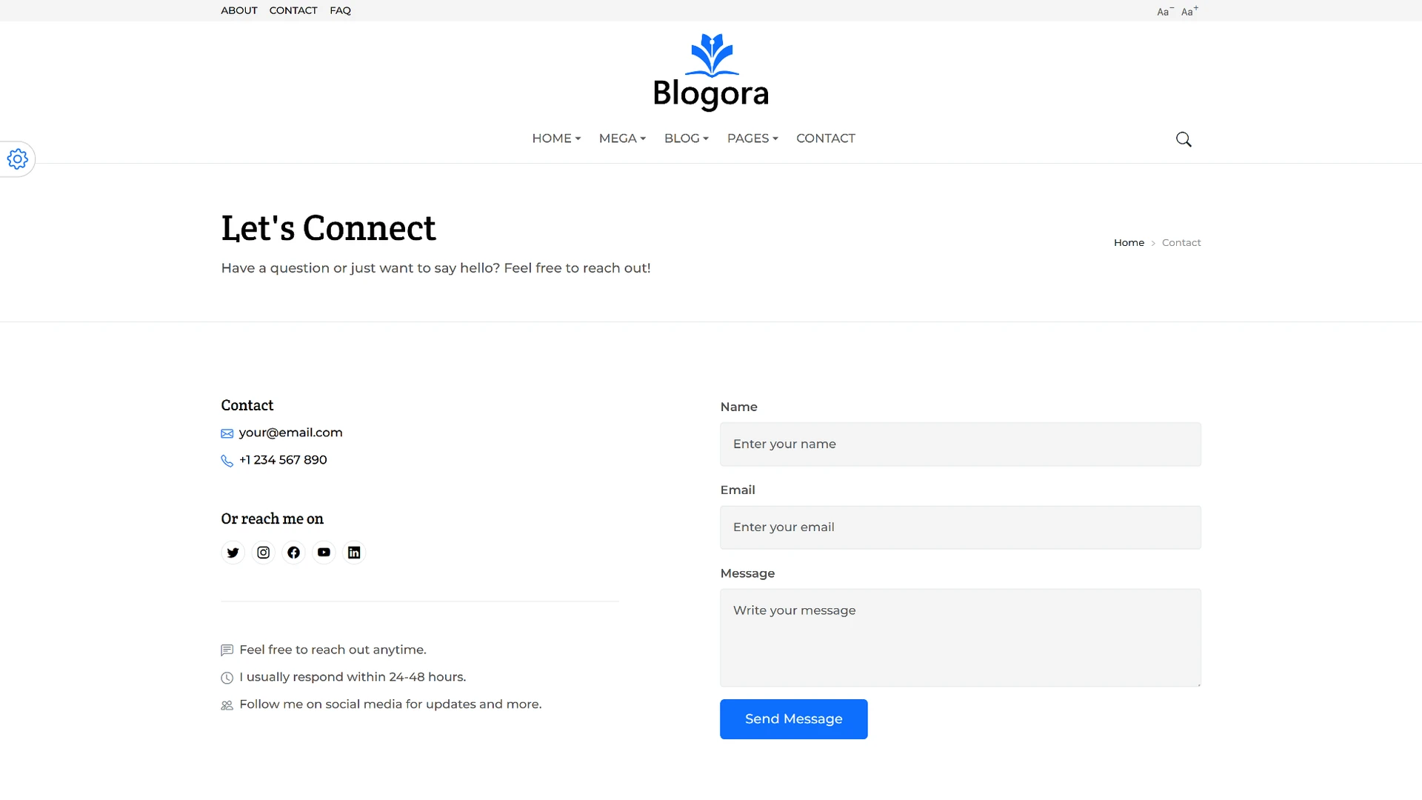
Task: Click the +1 234 567 890 phone link
Action: (x=283, y=460)
